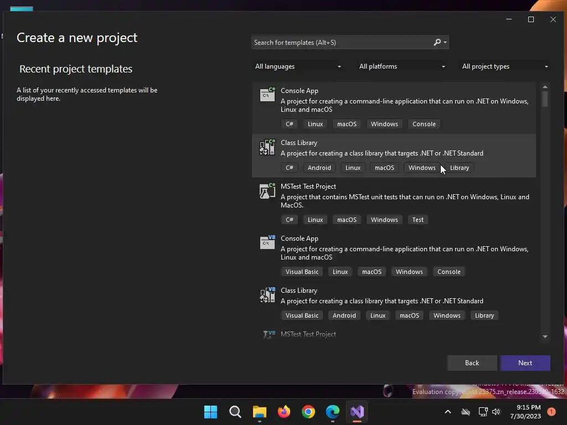Image resolution: width=567 pixels, height=425 pixels.
Task: Click the Search for templates field
Action: coord(342,42)
